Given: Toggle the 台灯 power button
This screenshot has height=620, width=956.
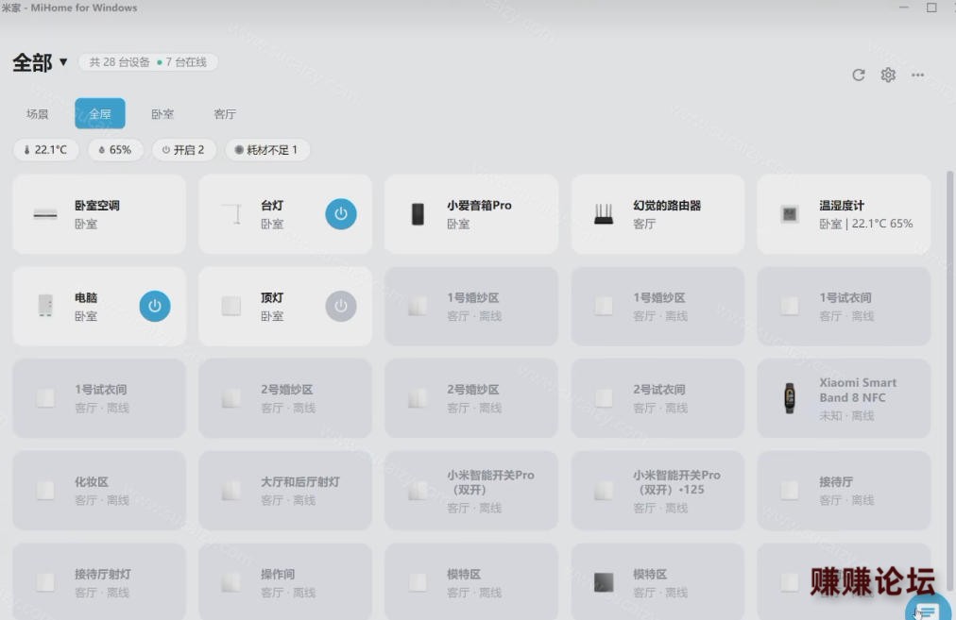Looking at the screenshot, I should (341, 214).
